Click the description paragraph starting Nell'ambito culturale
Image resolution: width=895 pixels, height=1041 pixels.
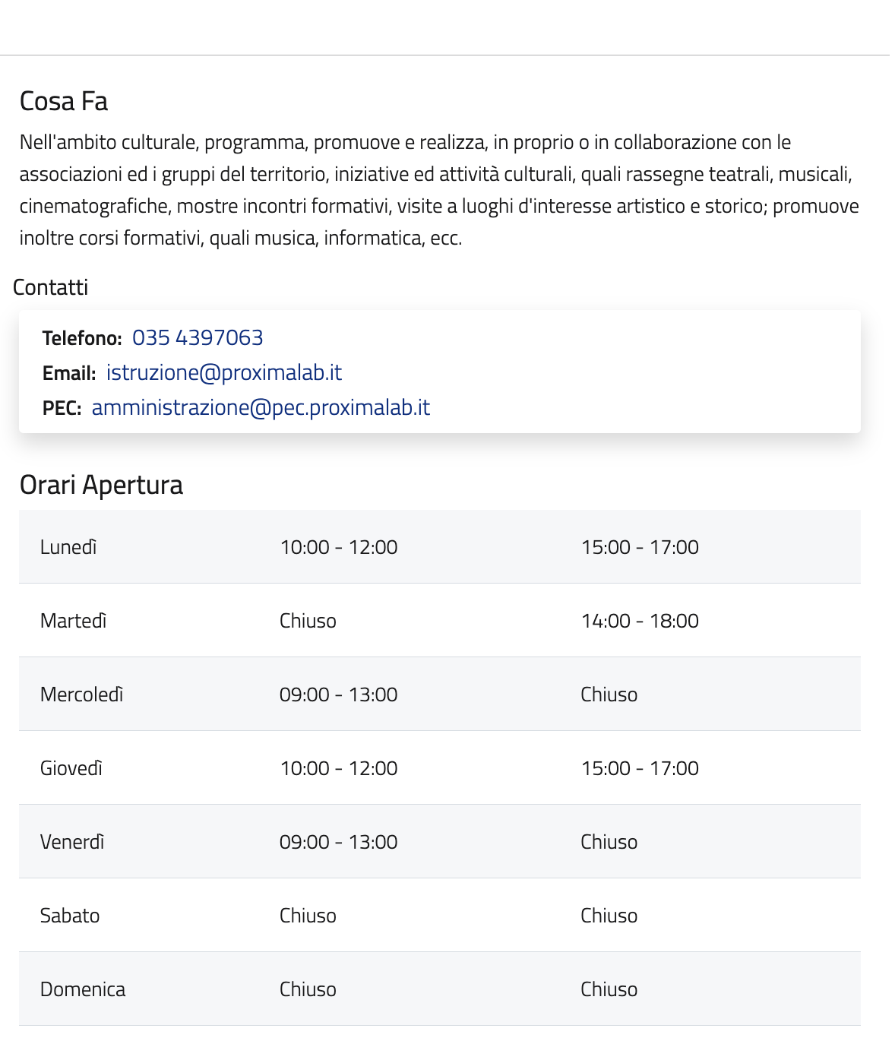(439, 190)
